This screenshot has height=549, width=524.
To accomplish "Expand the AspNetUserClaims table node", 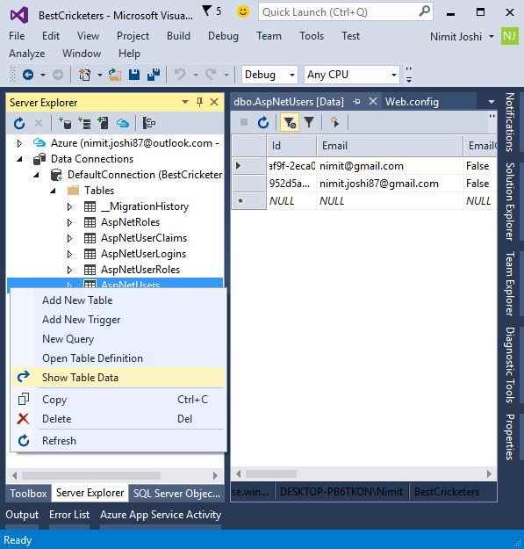I will (x=69, y=238).
